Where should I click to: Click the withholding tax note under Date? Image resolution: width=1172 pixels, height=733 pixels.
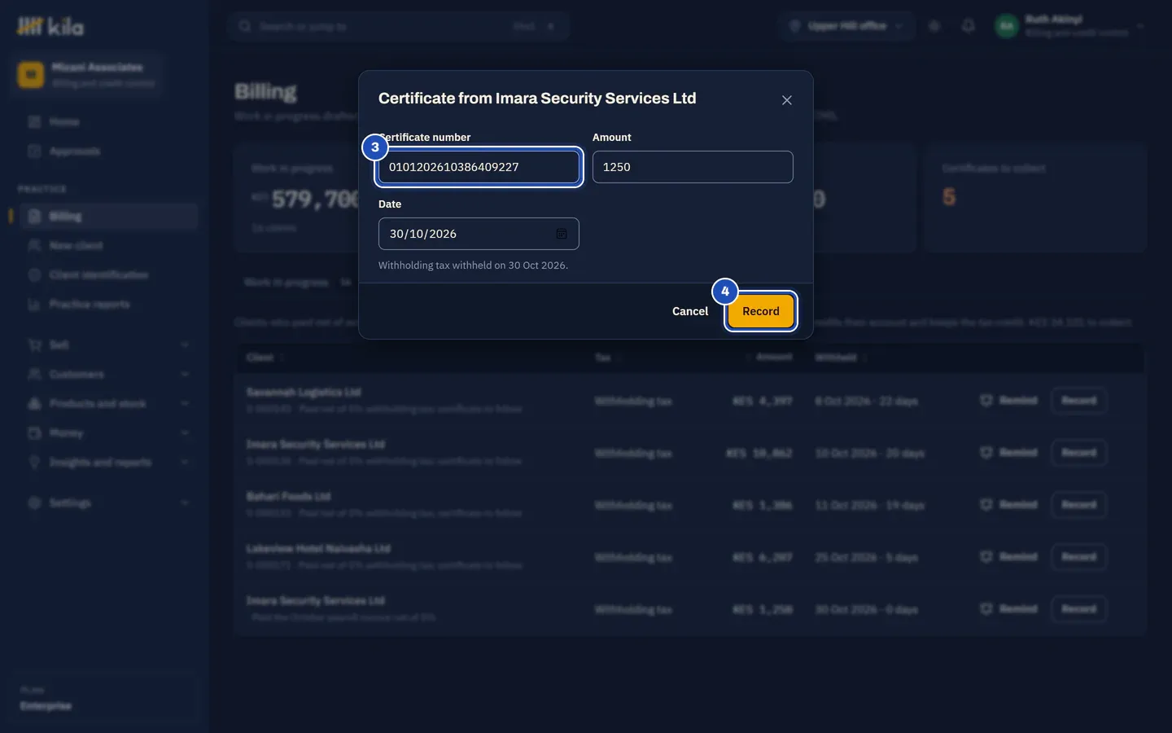[x=473, y=266]
